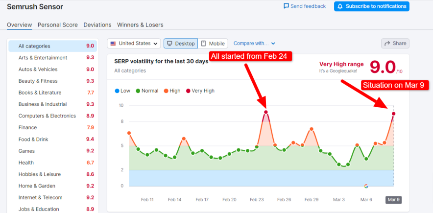This screenshot has width=433, height=213.
Task: Select Home & Garden category
Action: click(x=53, y=186)
